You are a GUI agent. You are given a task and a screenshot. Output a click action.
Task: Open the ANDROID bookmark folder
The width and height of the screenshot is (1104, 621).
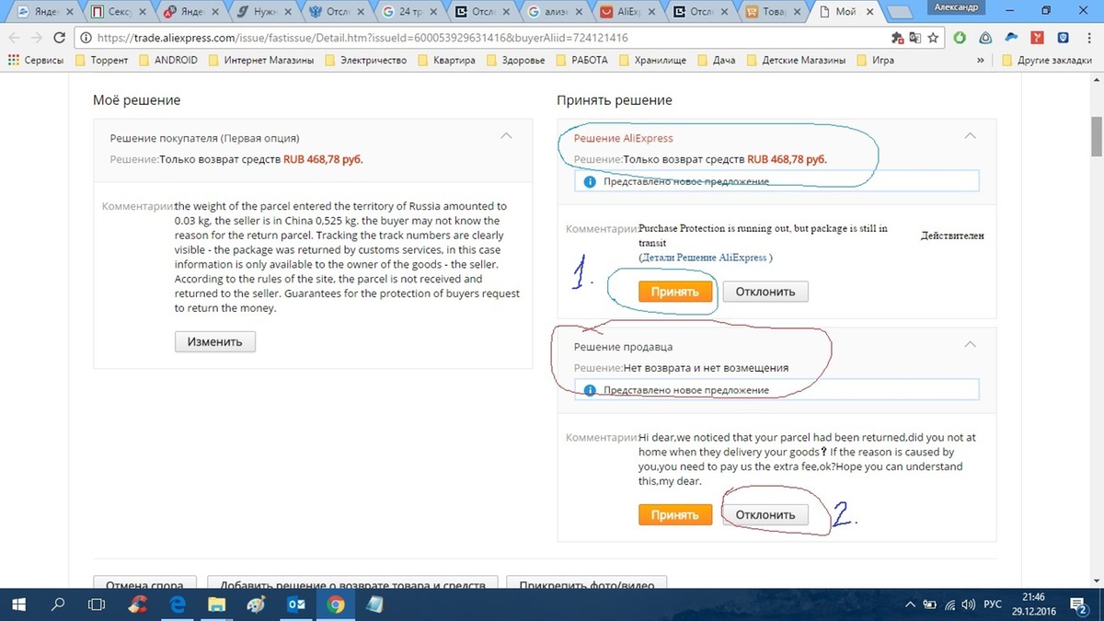click(168, 60)
